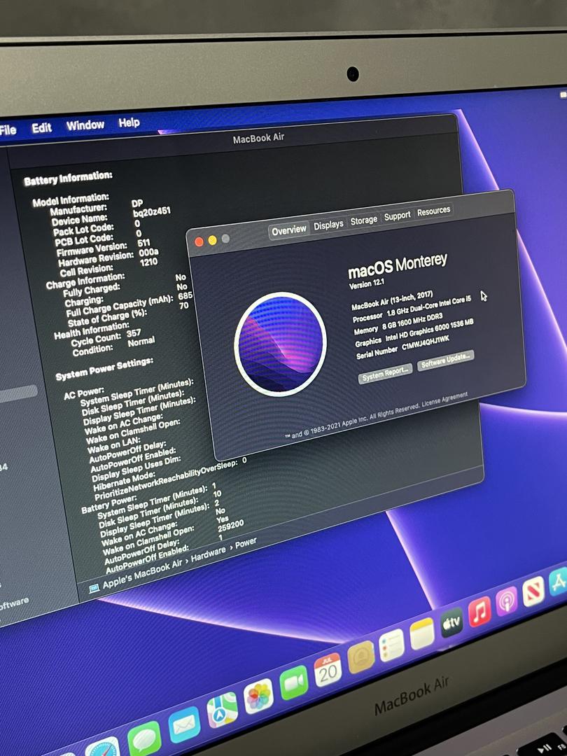Image resolution: width=567 pixels, height=756 pixels.
Task: Open Messages from the Dock
Action: point(144,738)
